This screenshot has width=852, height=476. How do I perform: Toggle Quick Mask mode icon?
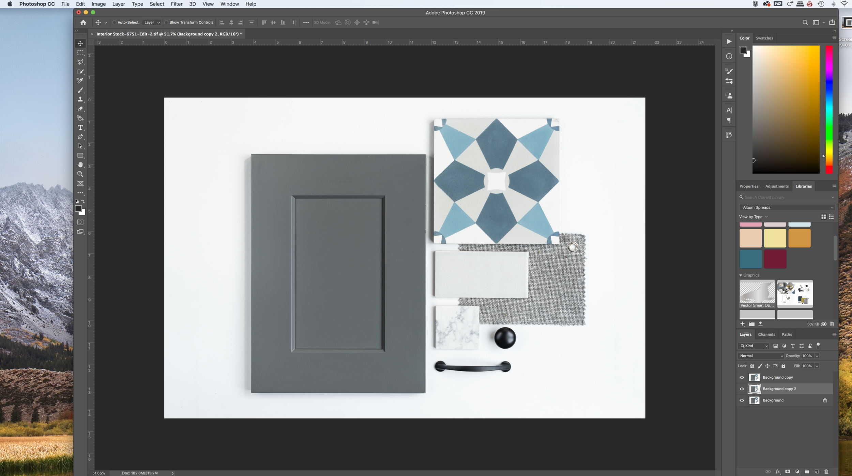80,222
